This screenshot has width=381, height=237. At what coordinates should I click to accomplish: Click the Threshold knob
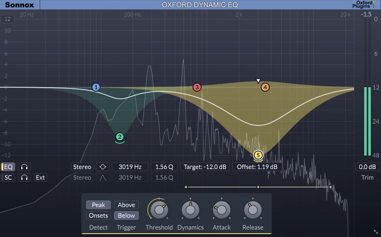159,210
